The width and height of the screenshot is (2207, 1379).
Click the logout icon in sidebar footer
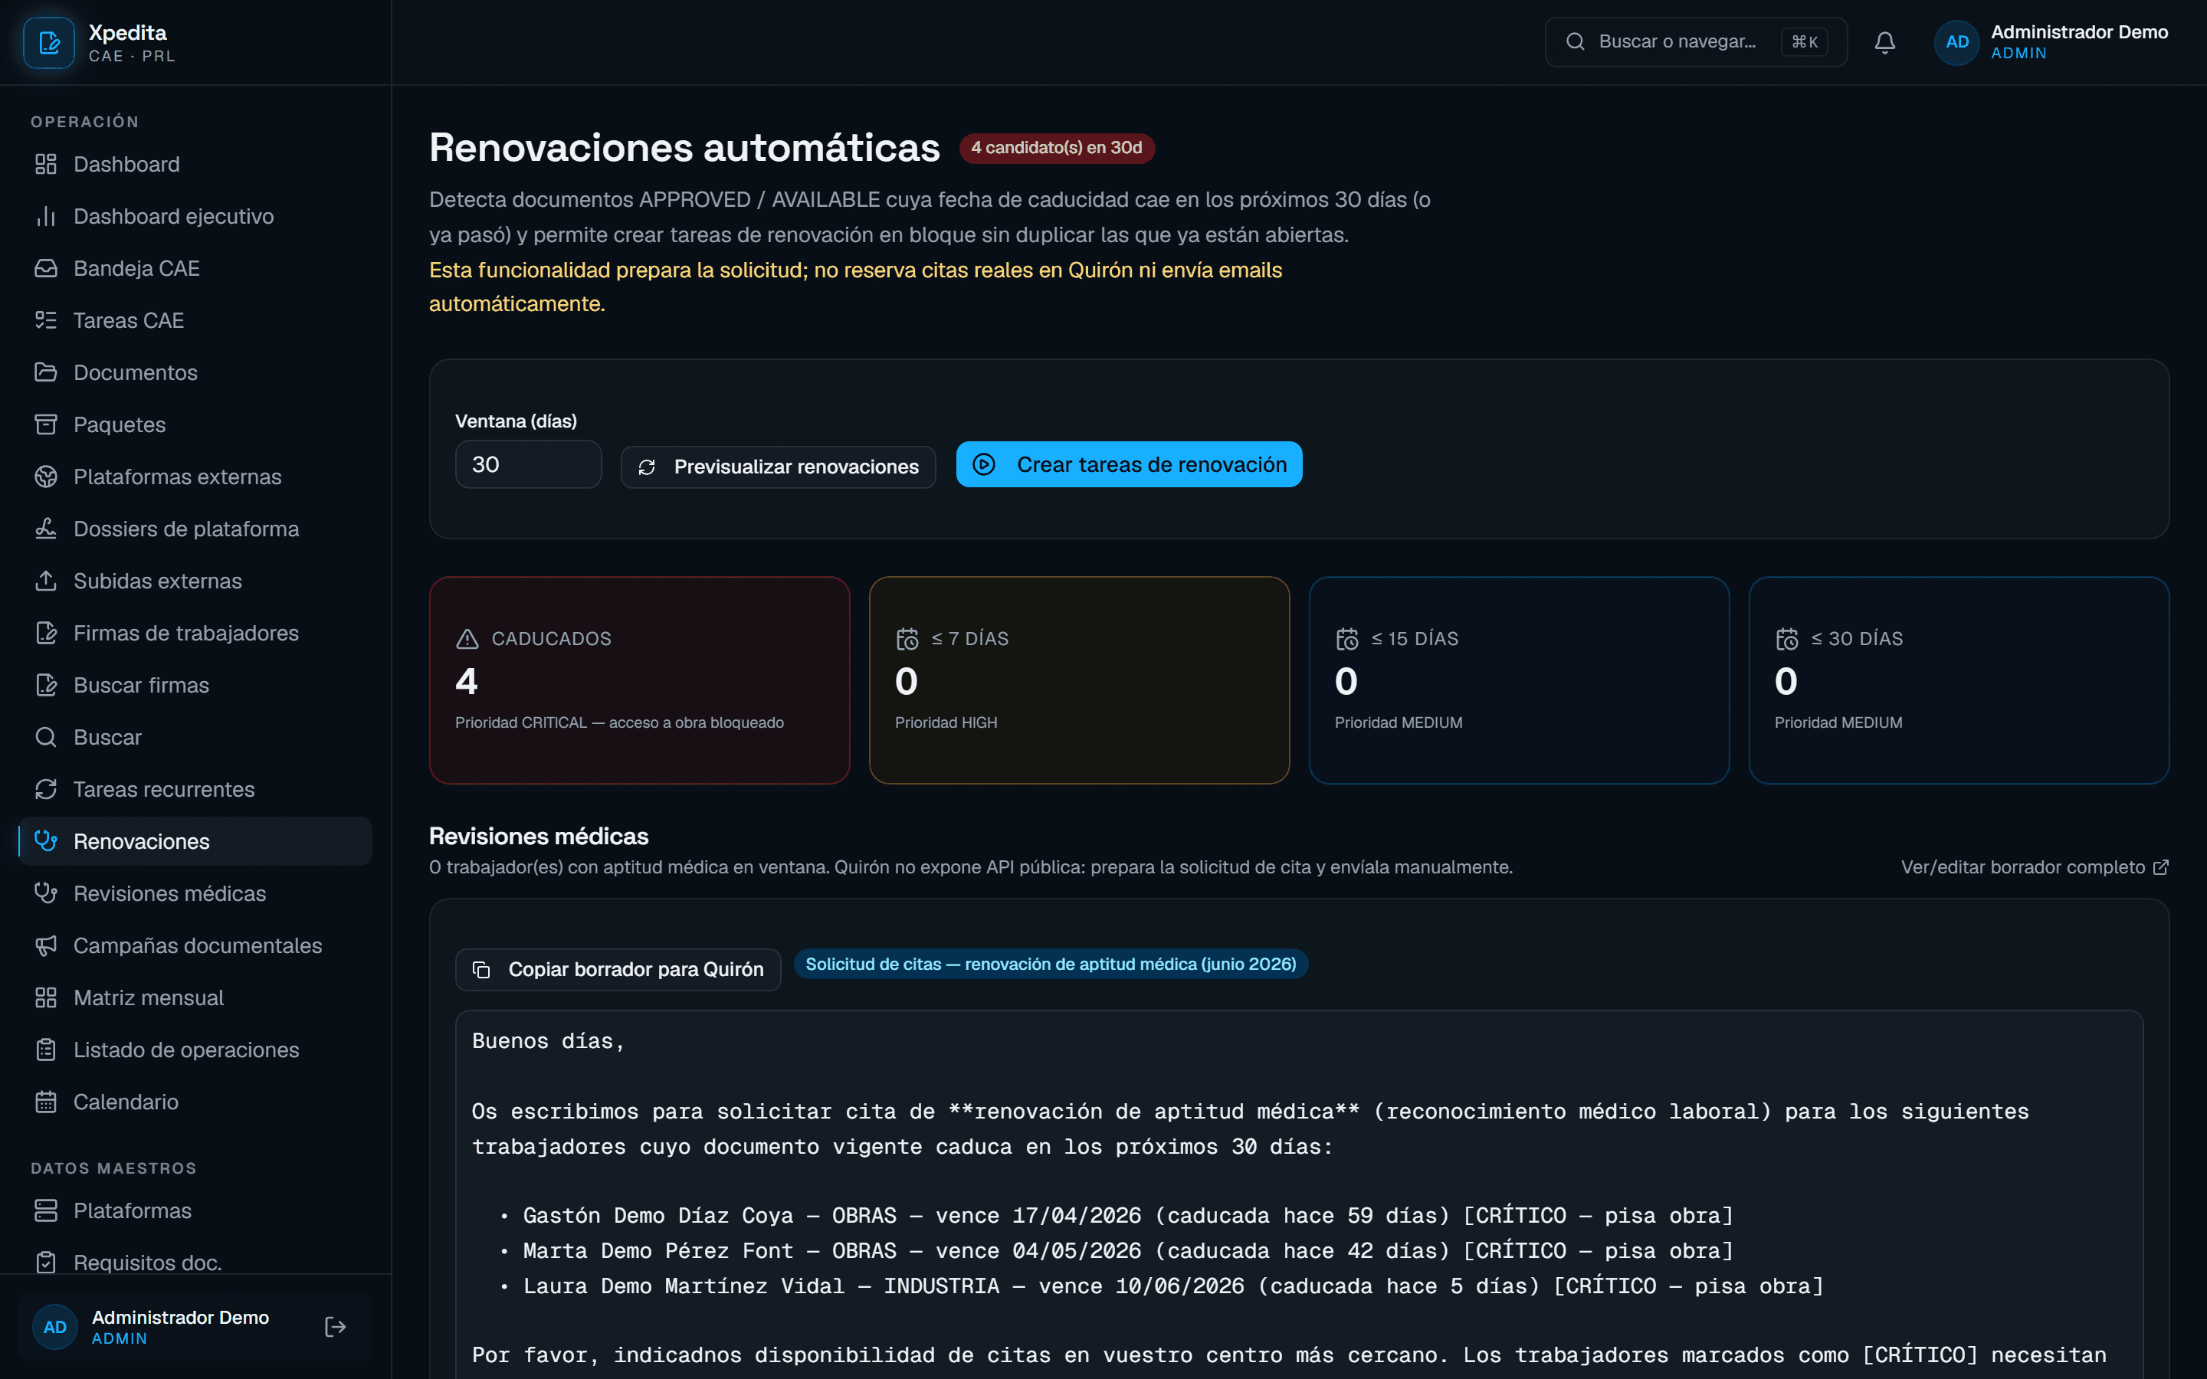335,1327
